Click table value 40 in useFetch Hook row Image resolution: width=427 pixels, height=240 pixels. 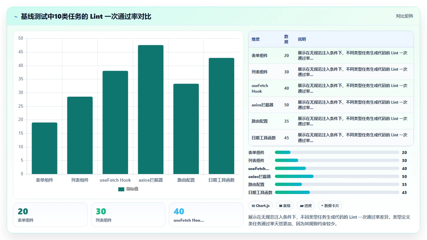[287, 88]
